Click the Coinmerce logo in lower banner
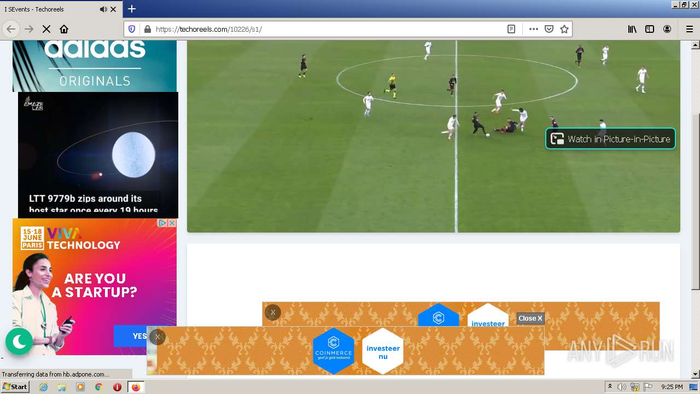Image resolution: width=700 pixels, height=394 pixels. click(x=334, y=351)
